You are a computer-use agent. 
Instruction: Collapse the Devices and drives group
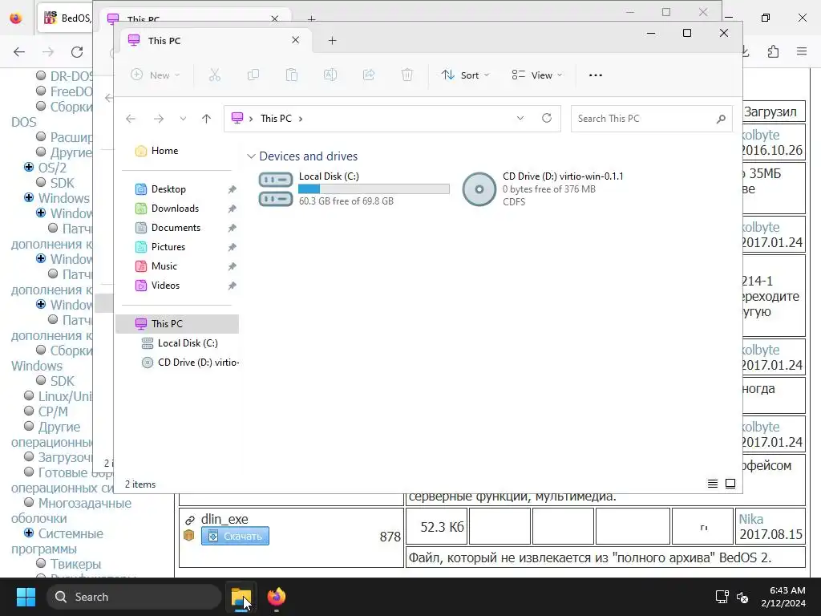251,156
